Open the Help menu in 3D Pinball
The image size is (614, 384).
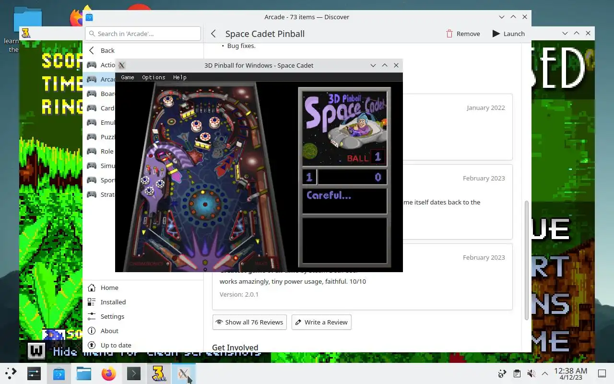[180, 77]
